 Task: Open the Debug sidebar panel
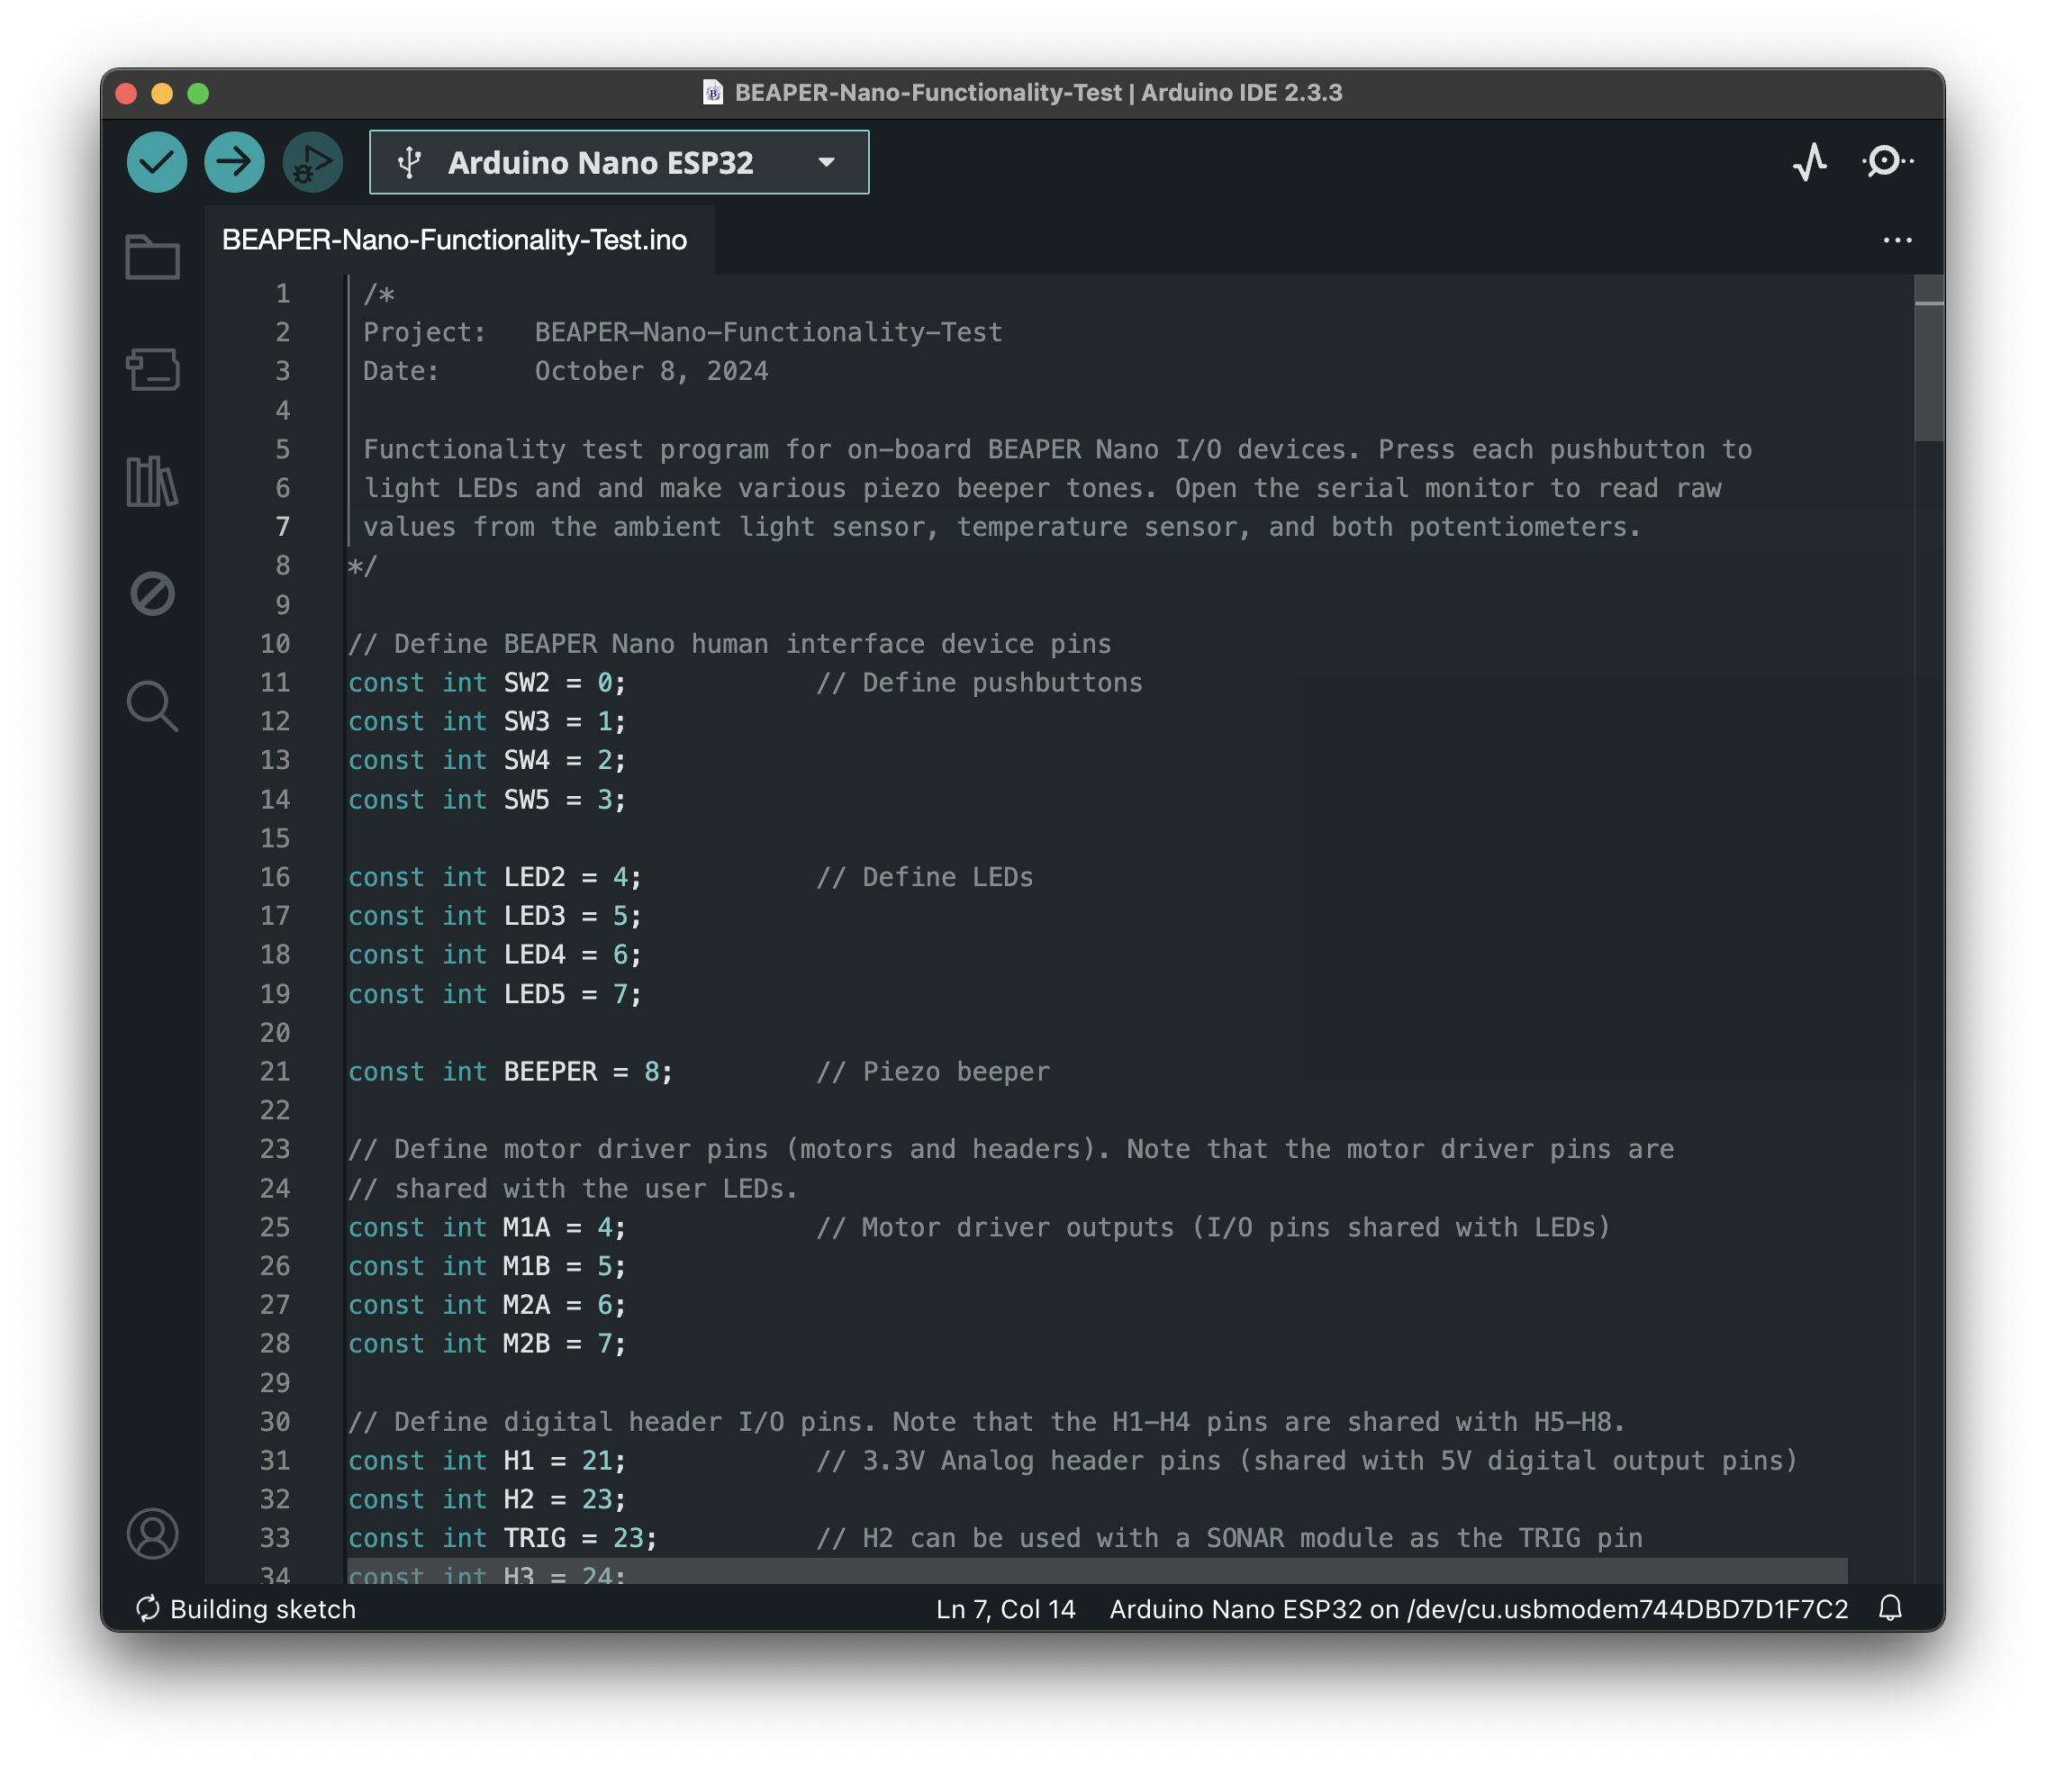click(x=153, y=593)
